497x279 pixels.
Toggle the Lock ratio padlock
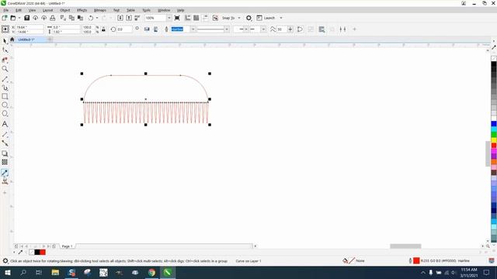tap(103, 29)
